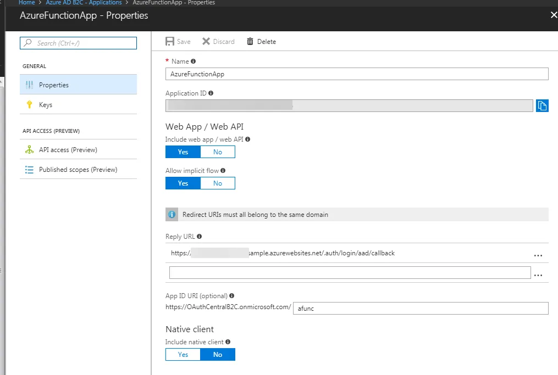Screen dimensions: 558x375
Task: Set Allow implicit flow to No
Action: (218, 183)
